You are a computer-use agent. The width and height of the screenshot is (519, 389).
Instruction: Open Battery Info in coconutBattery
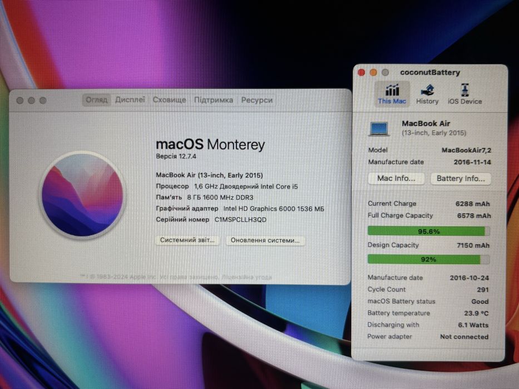[461, 178]
